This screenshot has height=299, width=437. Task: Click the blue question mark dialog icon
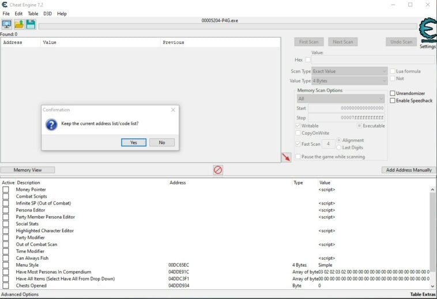click(x=51, y=124)
